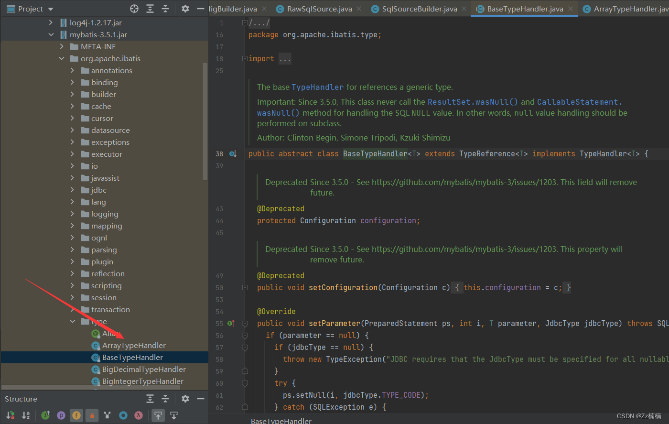Open ArrayTypeHandler in the project tree

[134, 345]
